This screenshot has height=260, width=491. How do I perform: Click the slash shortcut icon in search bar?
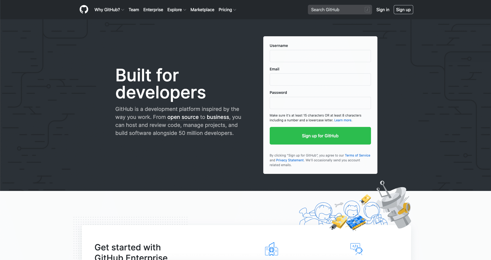click(x=367, y=9)
